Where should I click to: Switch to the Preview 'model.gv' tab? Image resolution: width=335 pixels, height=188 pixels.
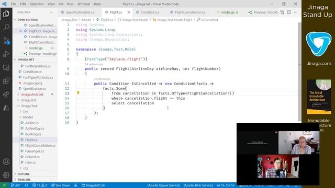pyautogui.click(x=263, y=13)
